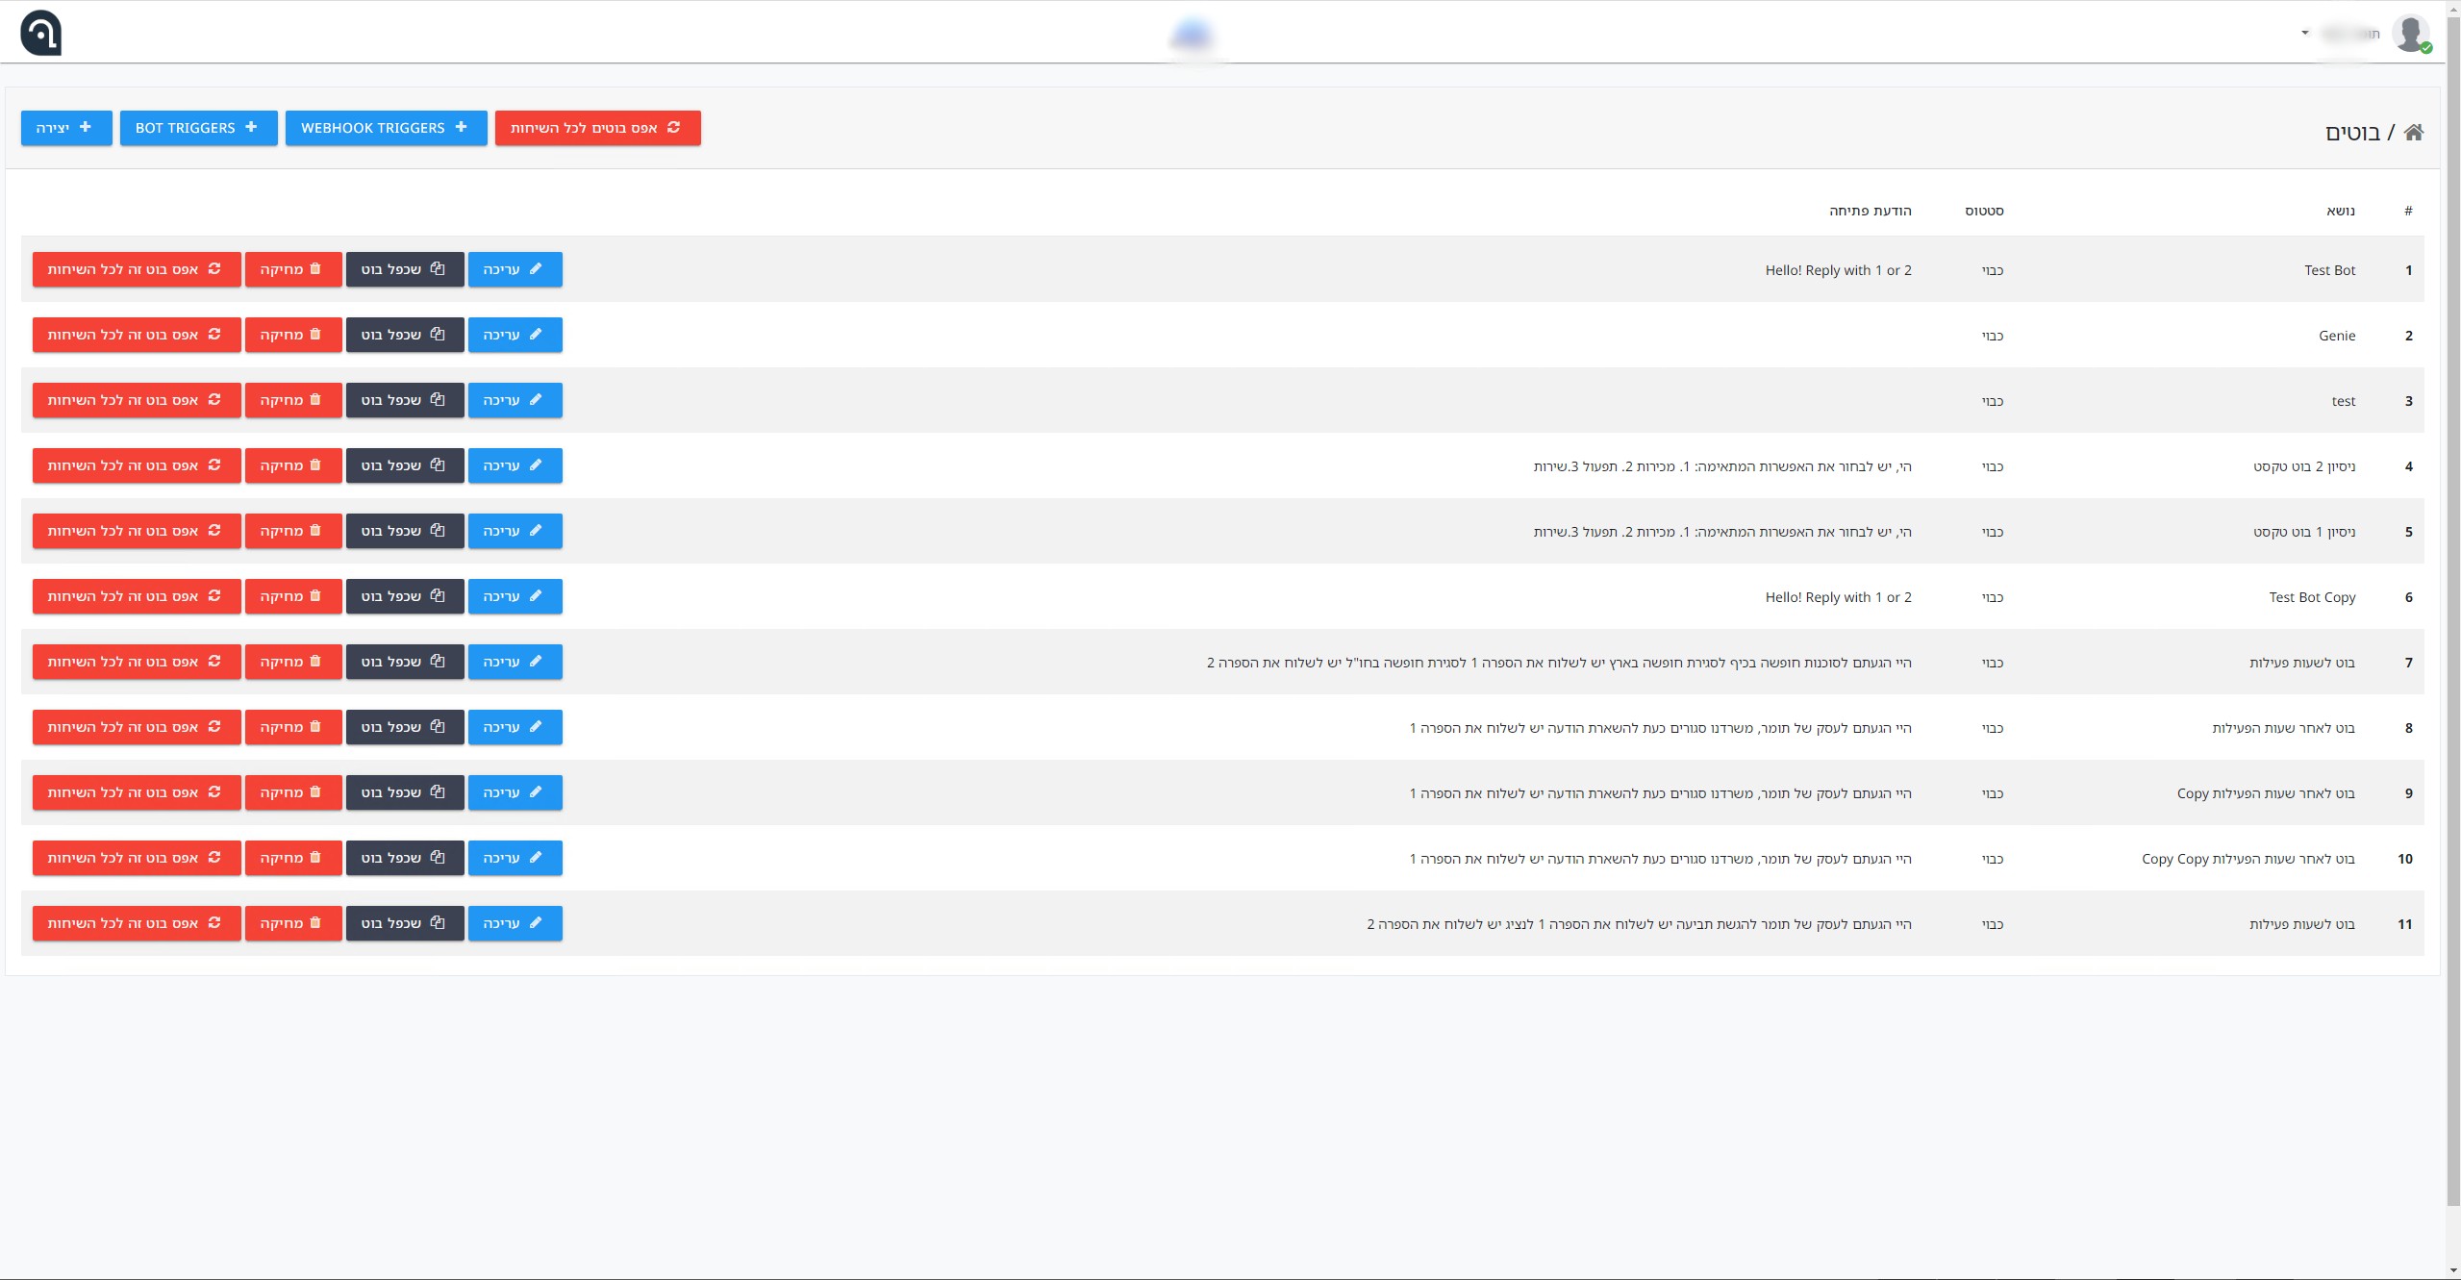Click the נושא column header

pos(2340,211)
